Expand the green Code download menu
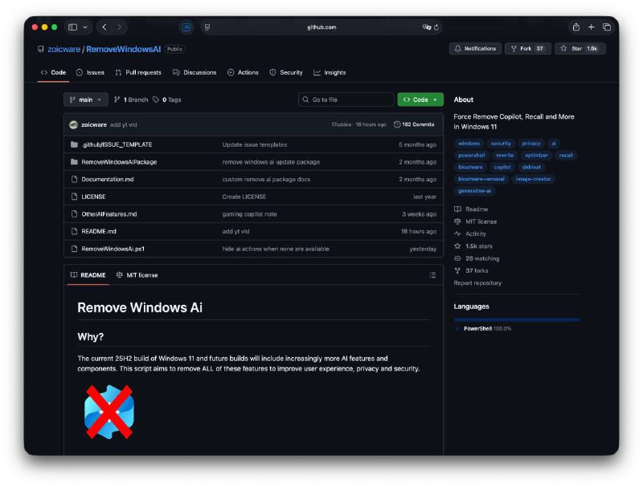The width and height of the screenshot is (643, 487). 419,99
